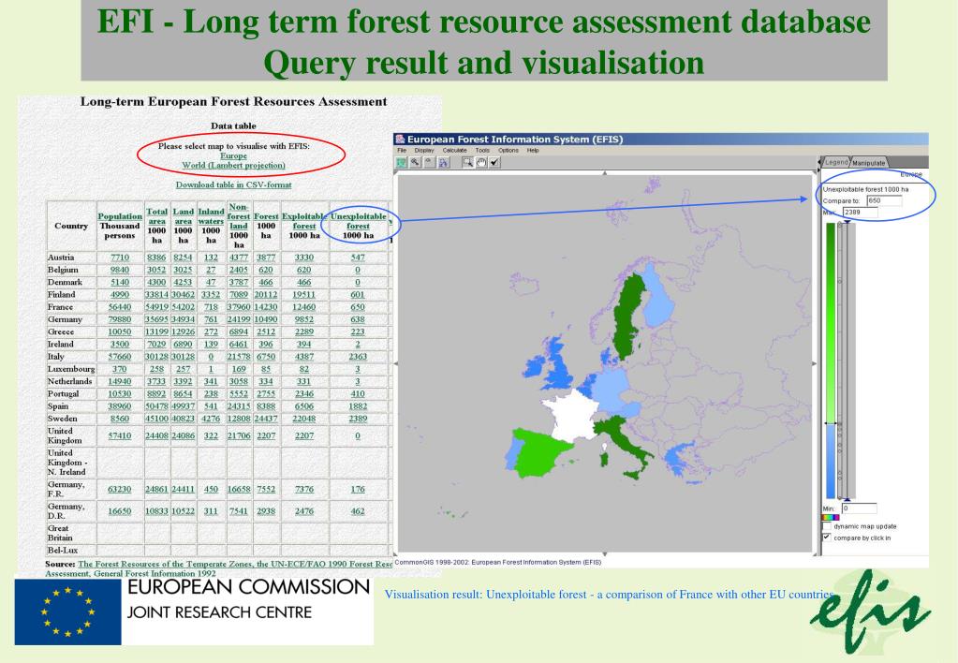Click the Country cell 'Luxembourg'
This screenshot has width=958, height=663.
click(71, 369)
